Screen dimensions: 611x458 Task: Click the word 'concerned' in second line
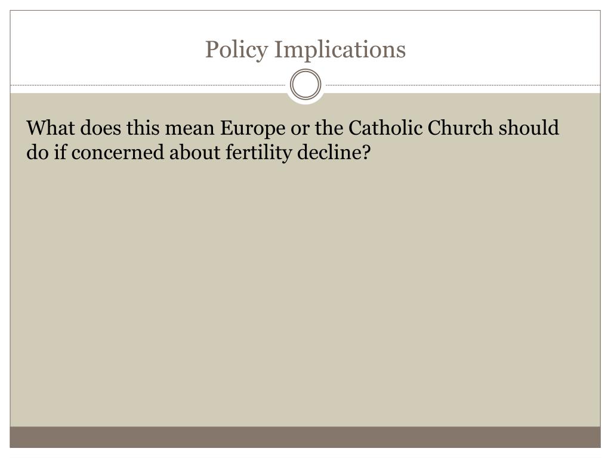coord(118,153)
